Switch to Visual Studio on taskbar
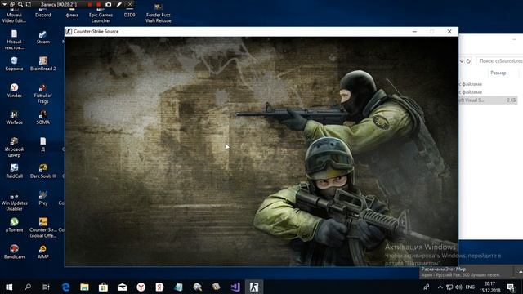The image size is (523, 294). tap(235, 287)
